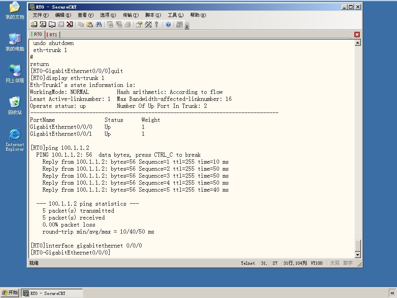Click the Quick Connect lightning icon

pos(43,24)
